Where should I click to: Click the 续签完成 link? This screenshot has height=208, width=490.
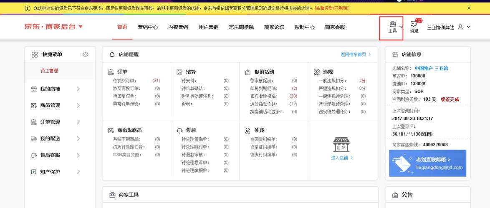point(450,99)
